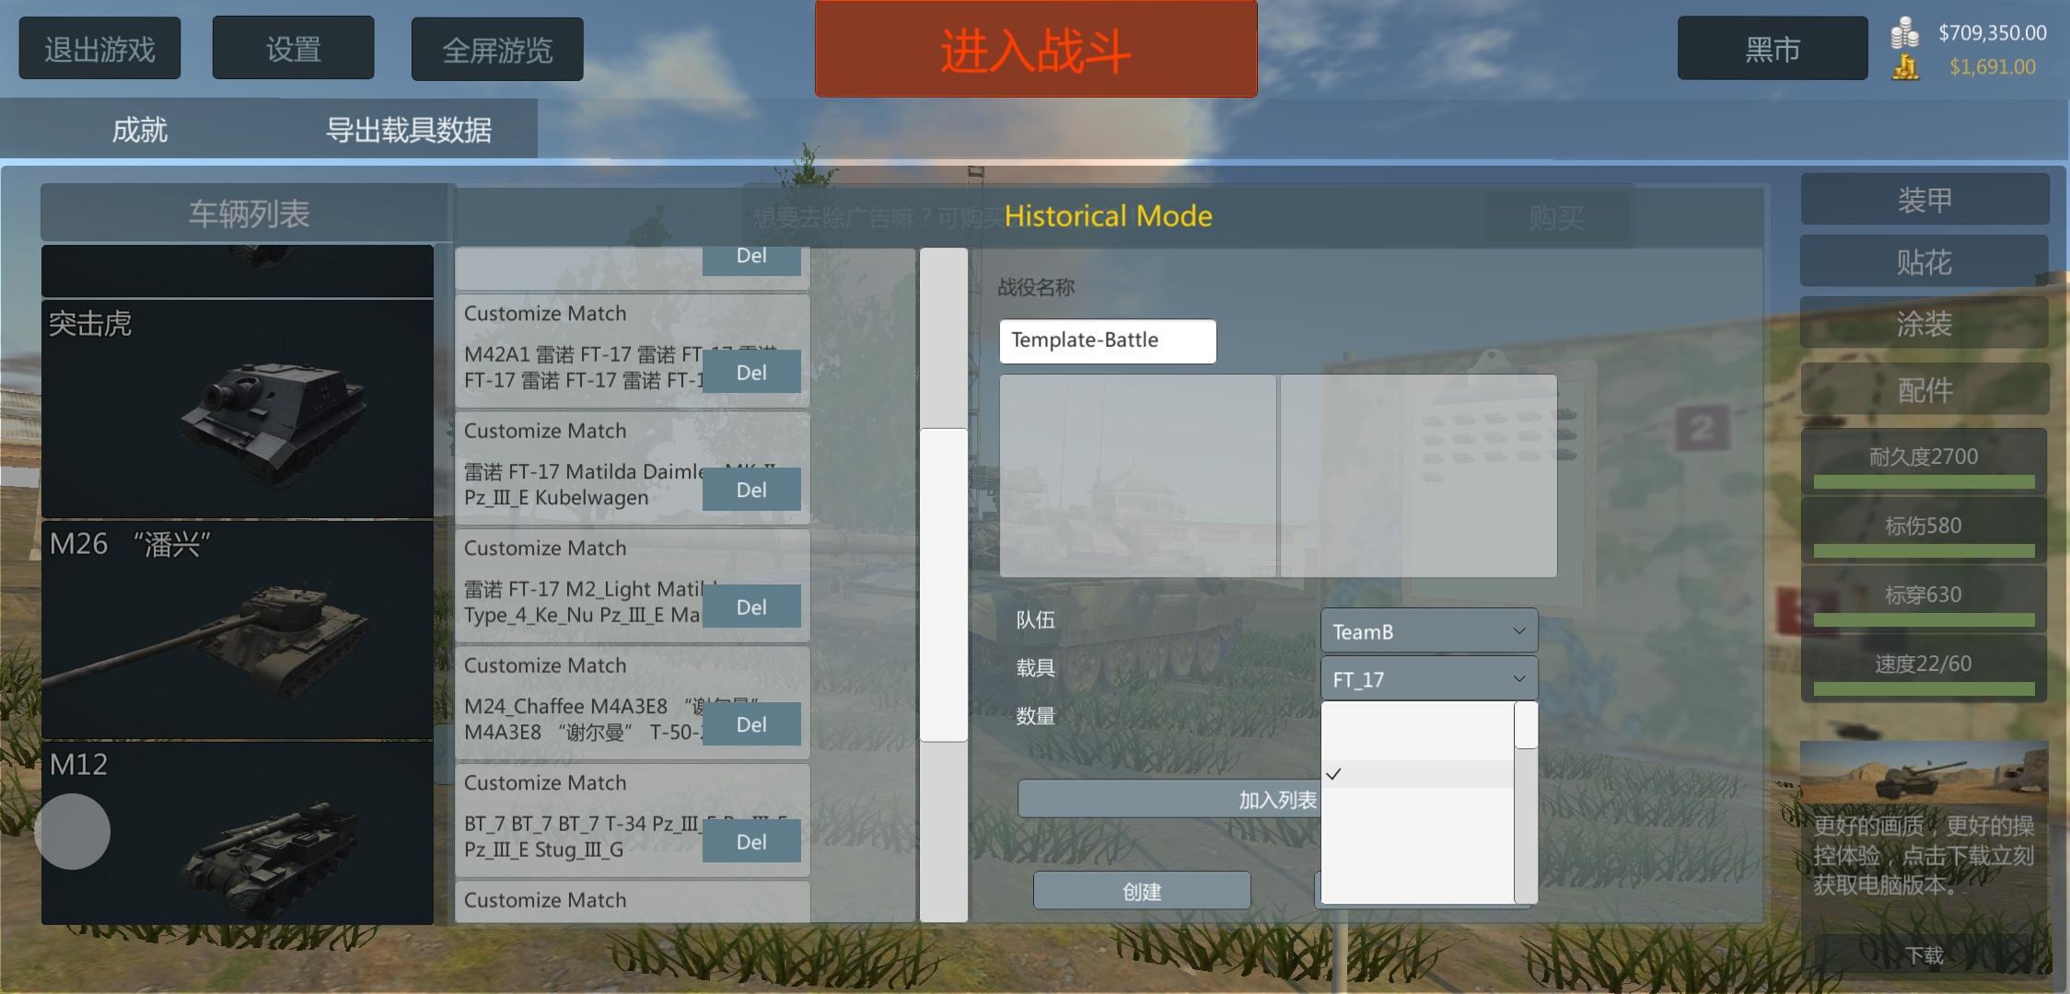
Task: Open the TeamB team dropdown
Action: [1429, 631]
